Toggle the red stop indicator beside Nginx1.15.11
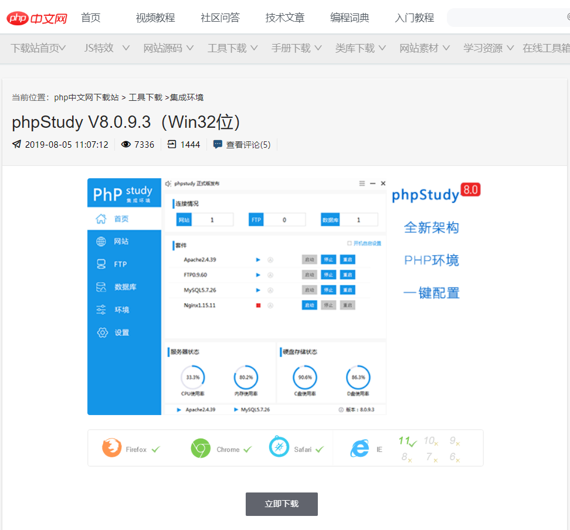 click(259, 305)
